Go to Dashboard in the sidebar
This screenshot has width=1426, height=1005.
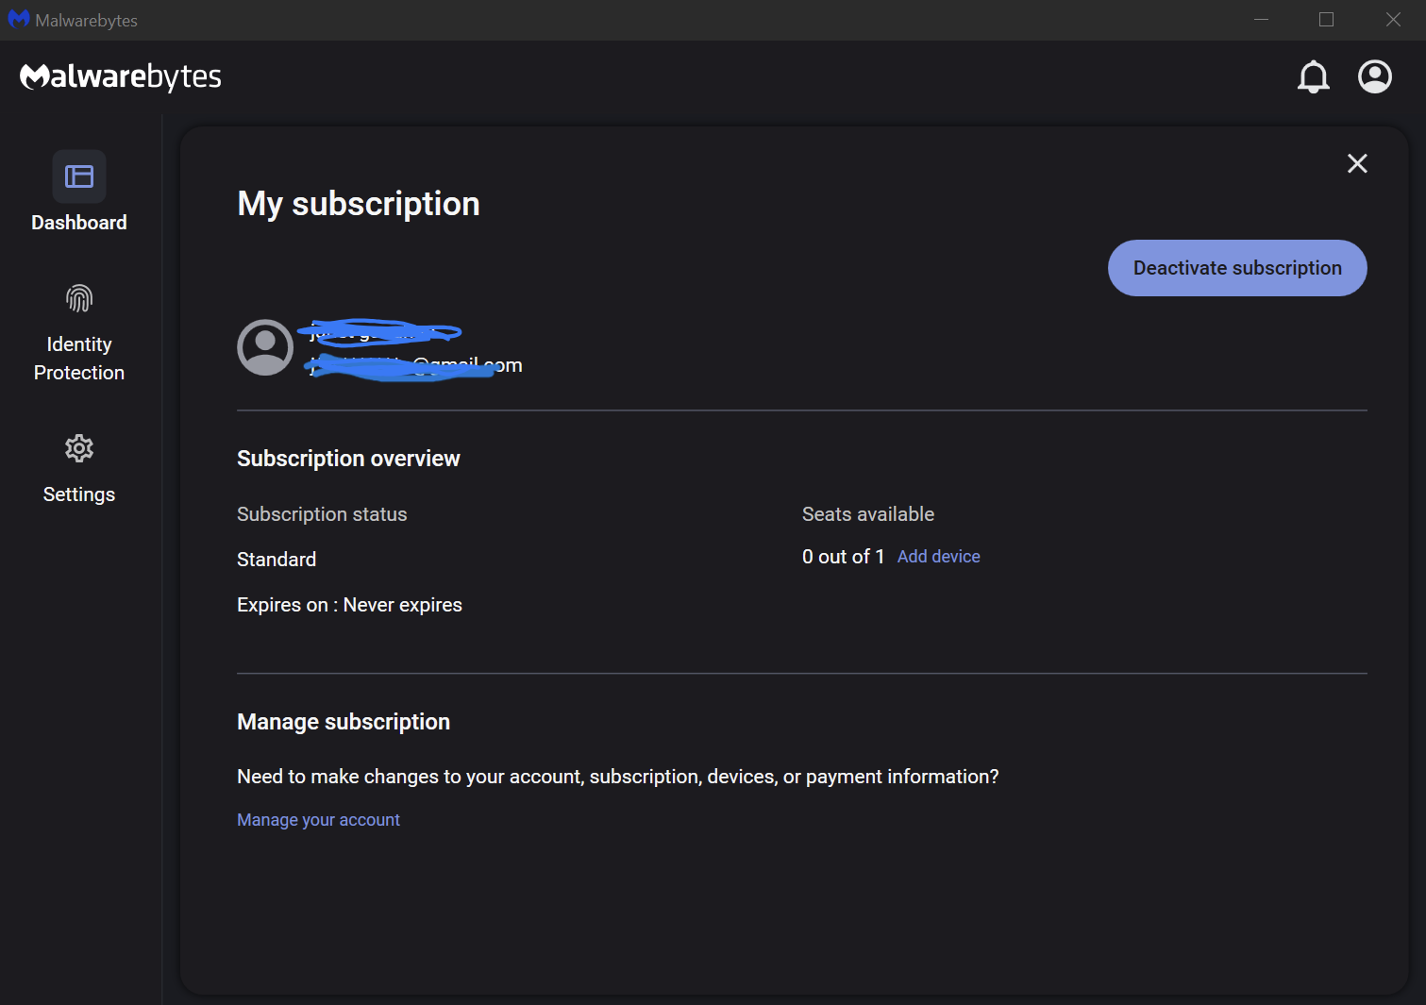(79, 192)
